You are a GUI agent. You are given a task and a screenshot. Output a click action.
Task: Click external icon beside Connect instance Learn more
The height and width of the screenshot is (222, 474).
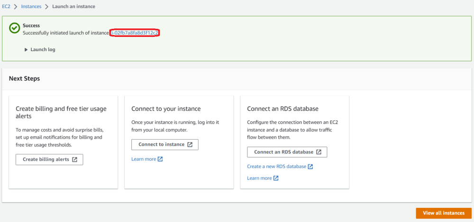pyautogui.click(x=160, y=159)
